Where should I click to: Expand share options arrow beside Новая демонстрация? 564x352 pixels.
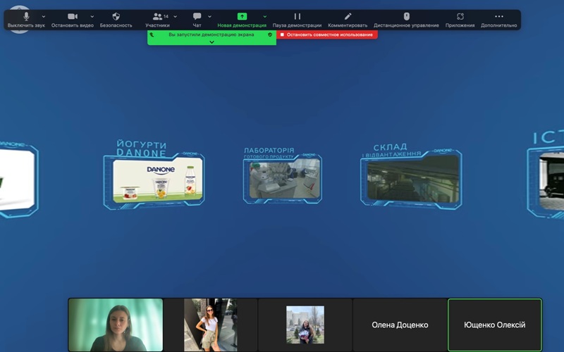tap(265, 16)
